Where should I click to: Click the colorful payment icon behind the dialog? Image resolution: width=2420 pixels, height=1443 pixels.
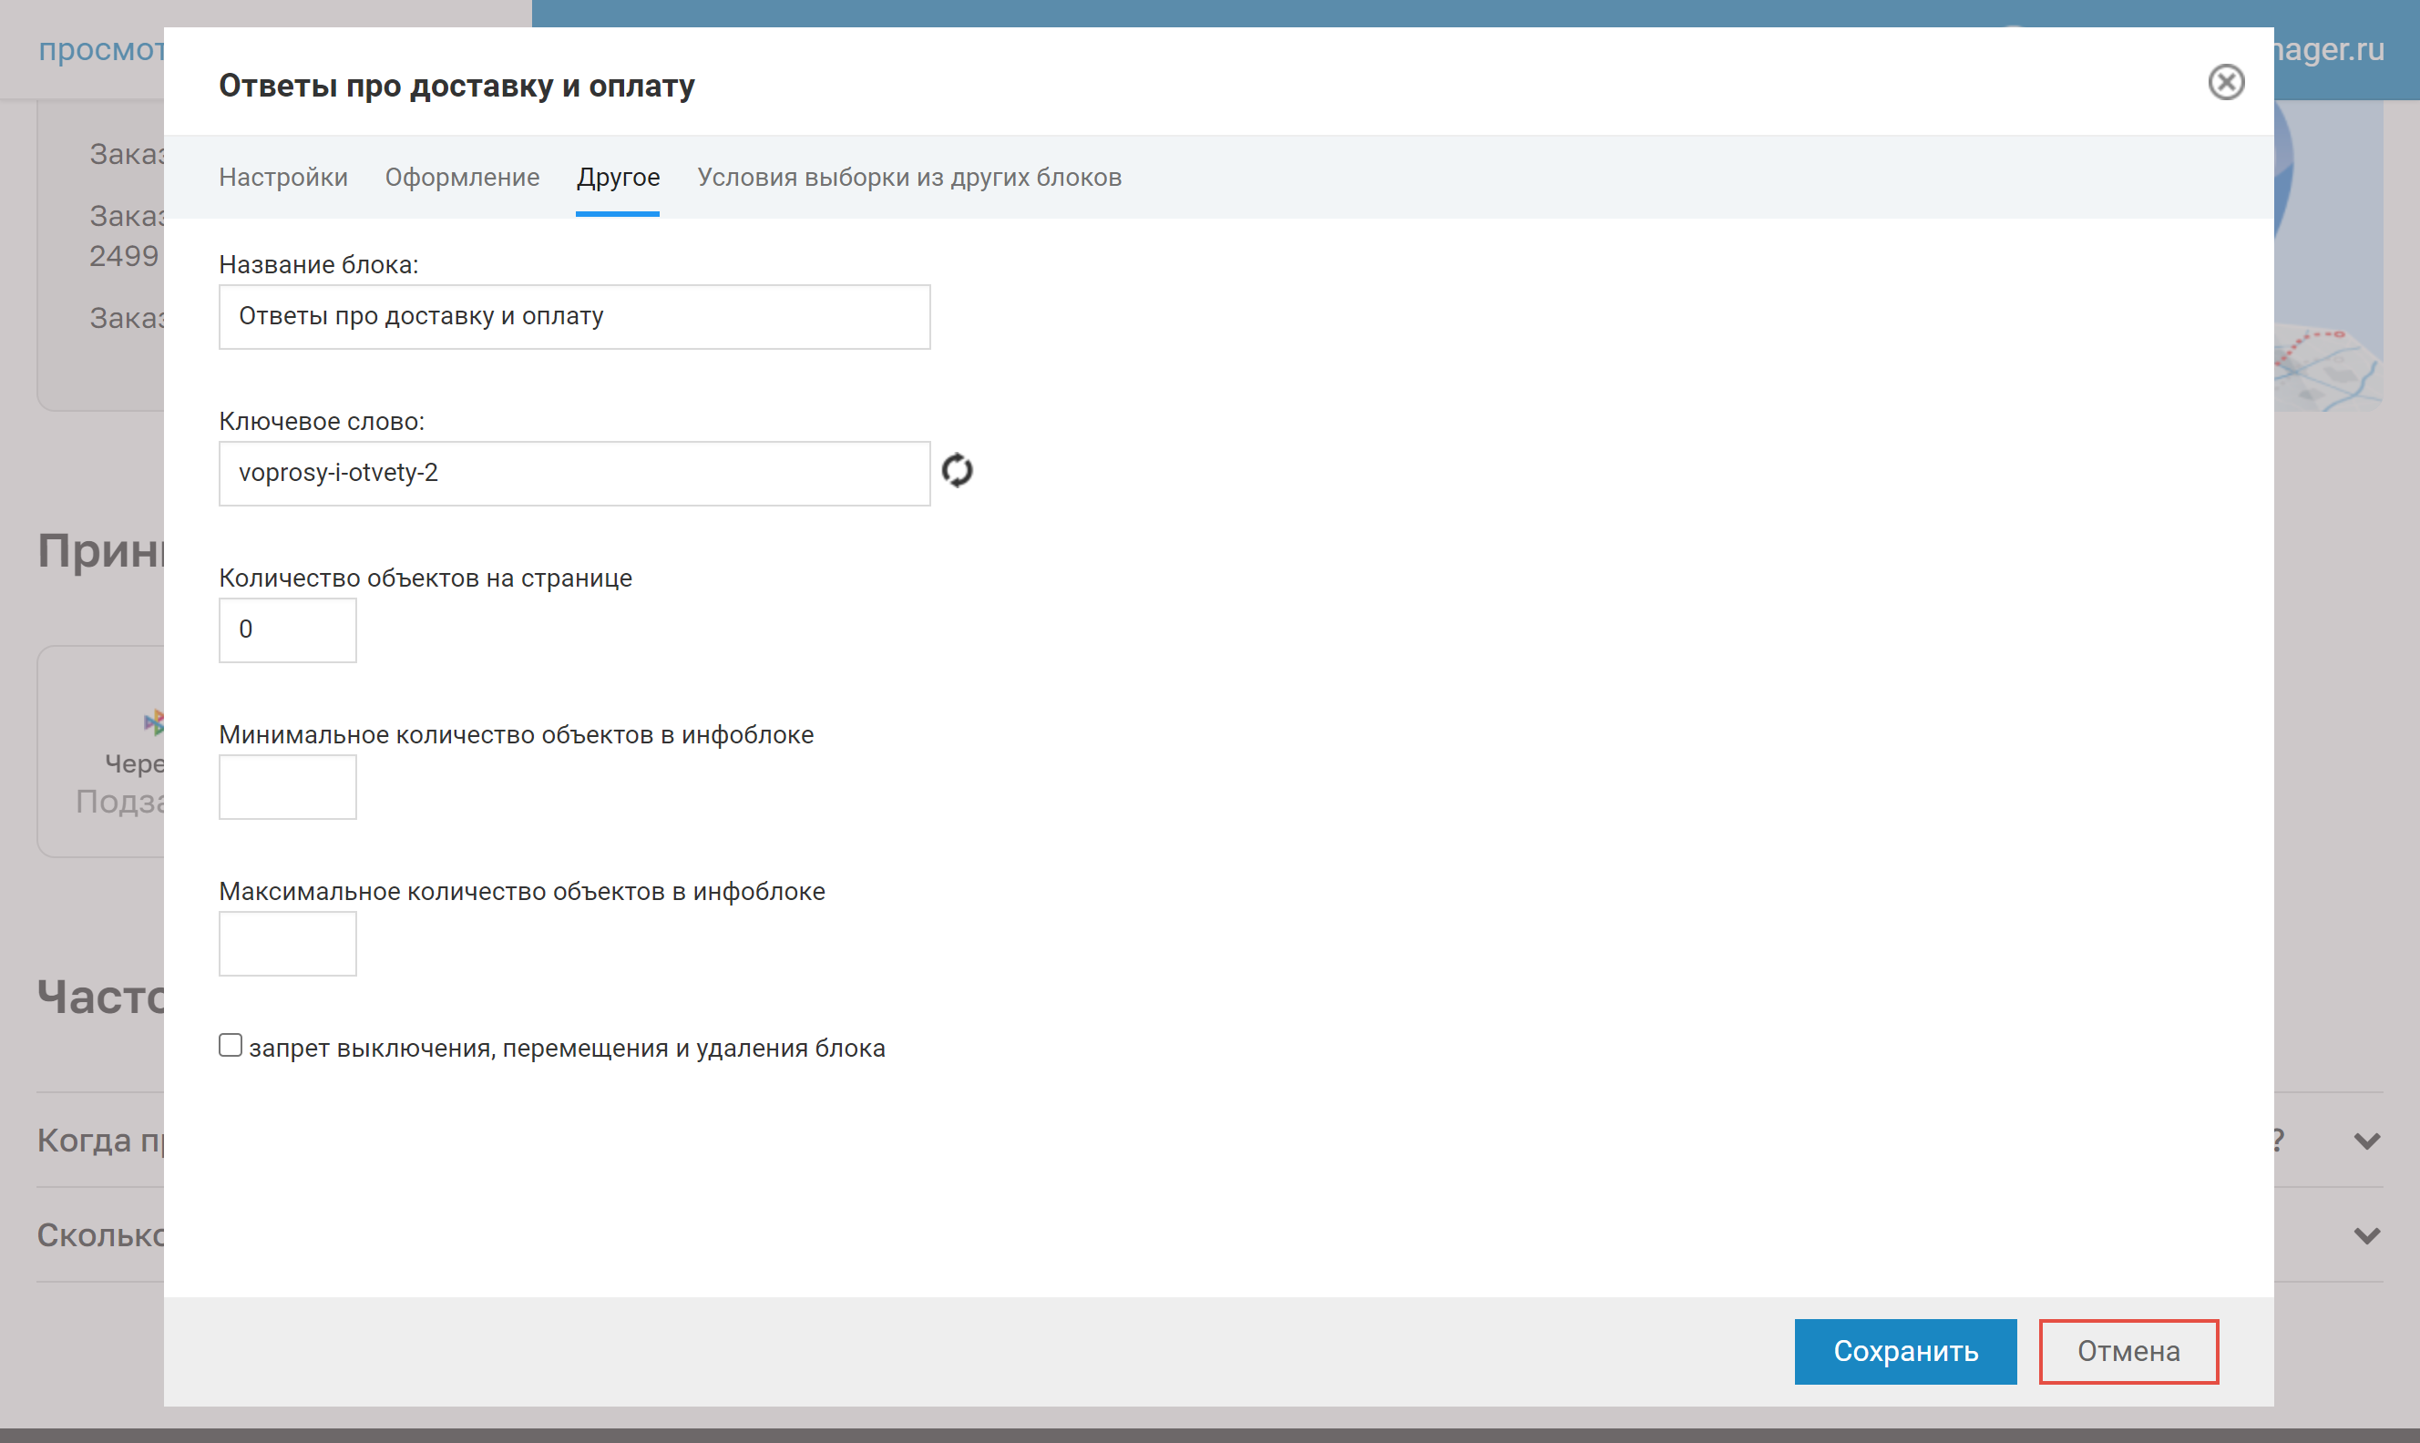pyautogui.click(x=154, y=721)
